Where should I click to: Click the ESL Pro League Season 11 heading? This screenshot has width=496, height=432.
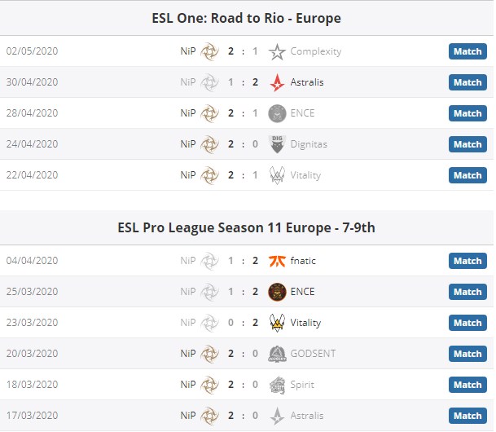click(247, 227)
